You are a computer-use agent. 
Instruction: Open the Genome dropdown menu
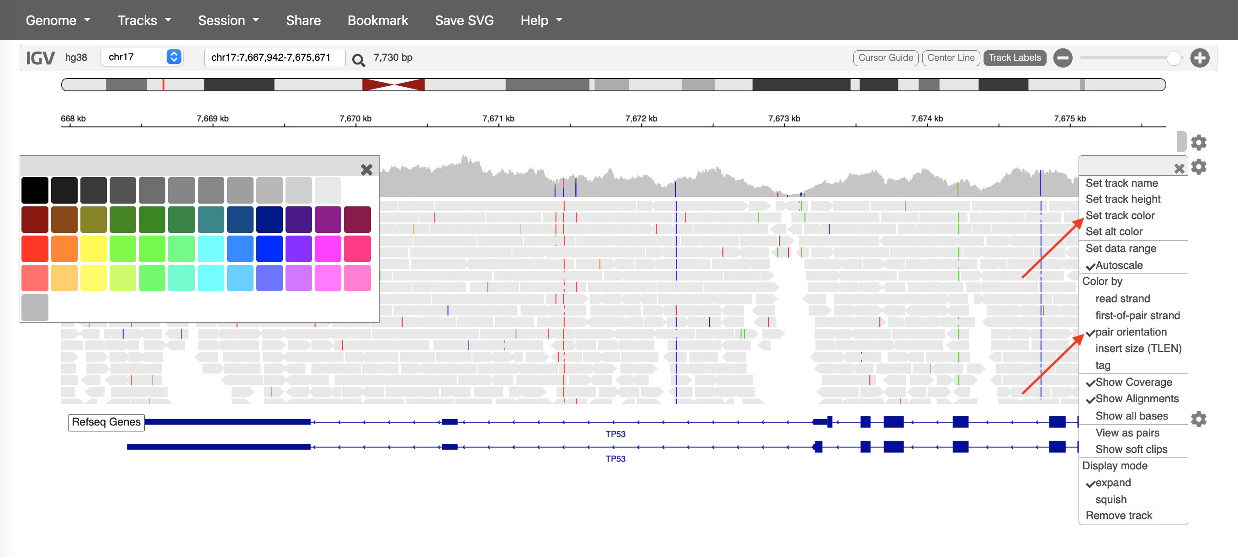click(58, 20)
